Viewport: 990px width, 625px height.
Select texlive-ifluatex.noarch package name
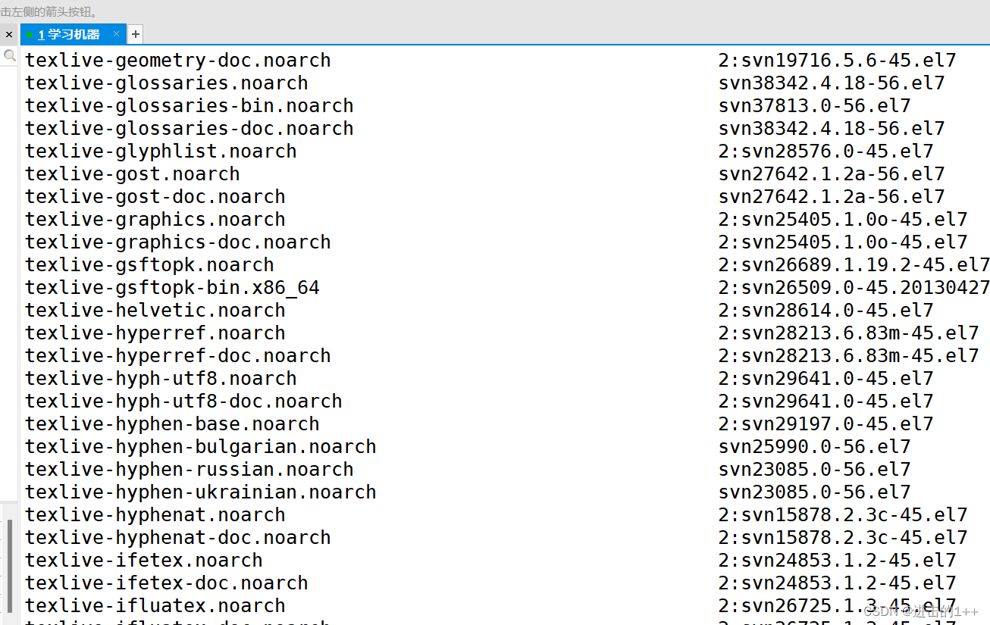click(155, 606)
